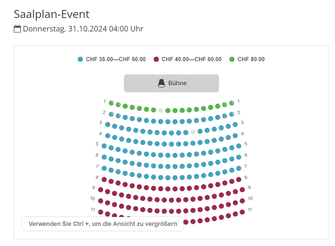Viewport: 335px width, 246px height.
Task: Select second wheelchair seat from left, row 1
Action: click(118, 105)
